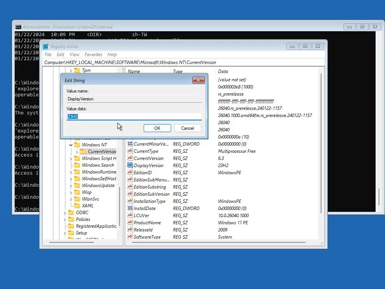Open the Help menu in Registry Editor

click(112, 55)
